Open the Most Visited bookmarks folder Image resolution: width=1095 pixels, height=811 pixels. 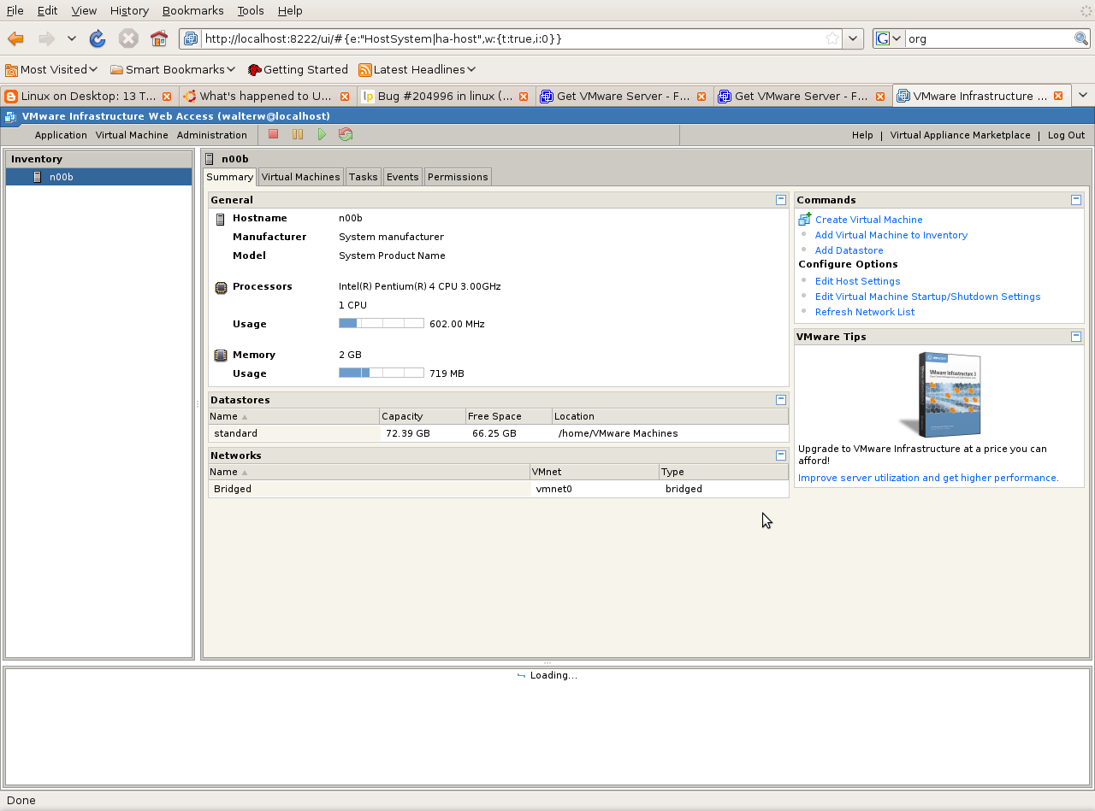pos(51,69)
